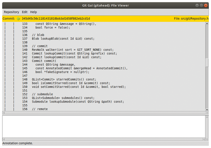Click line 139 // commit comment

[40, 46]
